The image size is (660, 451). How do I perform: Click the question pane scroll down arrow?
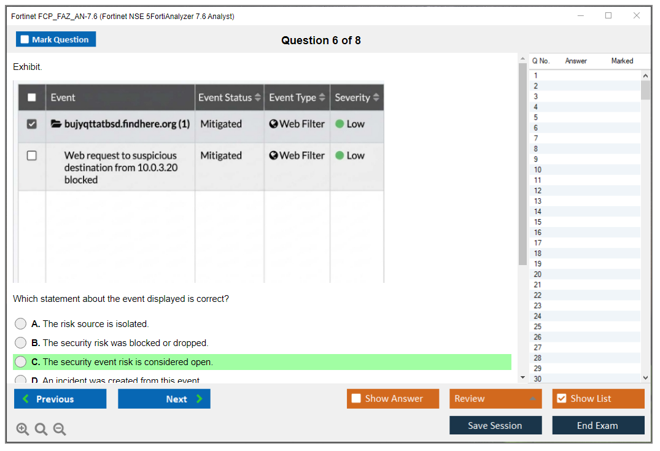click(x=522, y=377)
